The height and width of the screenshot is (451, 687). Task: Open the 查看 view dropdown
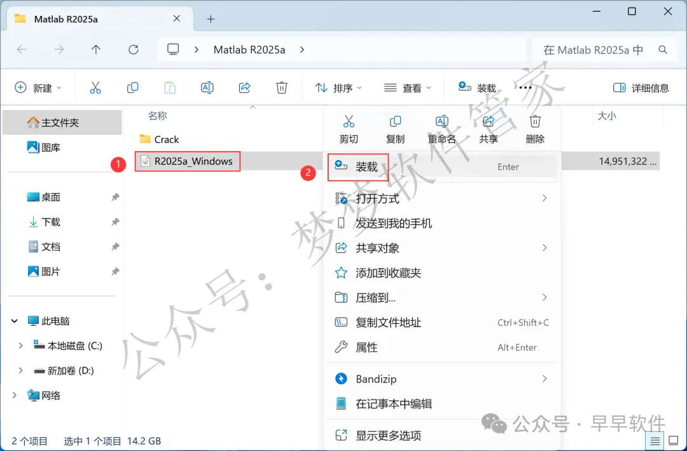pyautogui.click(x=408, y=88)
